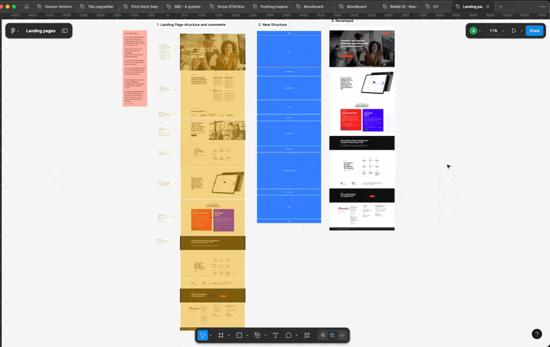Open the 11% zoom dropdown
The image size is (550, 347).
[x=497, y=30]
